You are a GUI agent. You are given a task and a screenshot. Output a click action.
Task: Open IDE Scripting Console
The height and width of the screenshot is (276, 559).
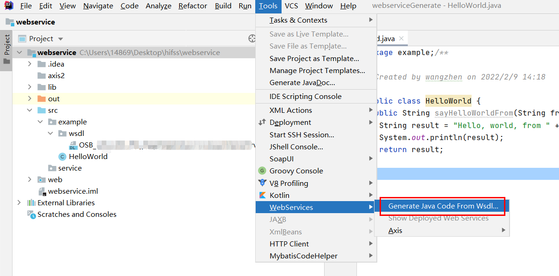tap(316, 97)
